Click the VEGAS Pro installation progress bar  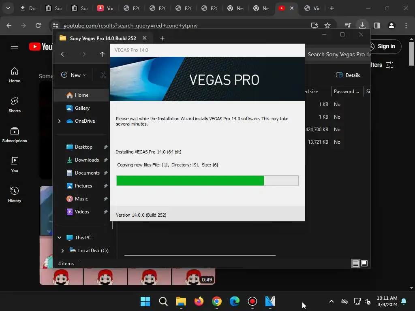tap(207, 181)
